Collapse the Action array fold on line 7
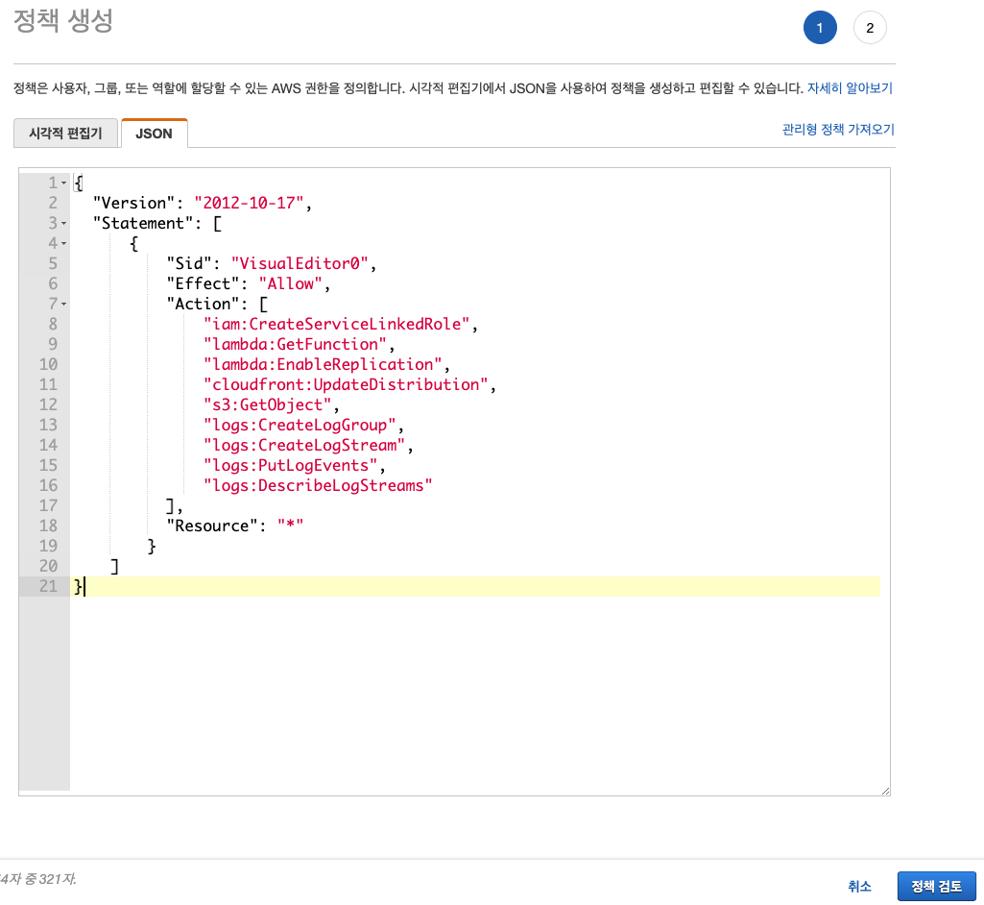Image resolution: width=984 pixels, height=905 pixels. click(64, 304)
